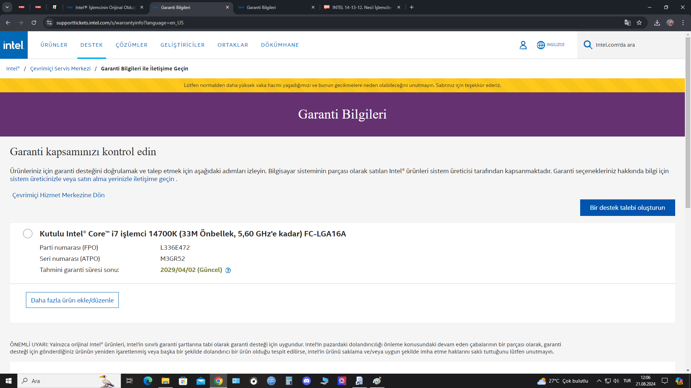Follow Çevrimiçi Hizmet Merkezine Dön link

58,195
